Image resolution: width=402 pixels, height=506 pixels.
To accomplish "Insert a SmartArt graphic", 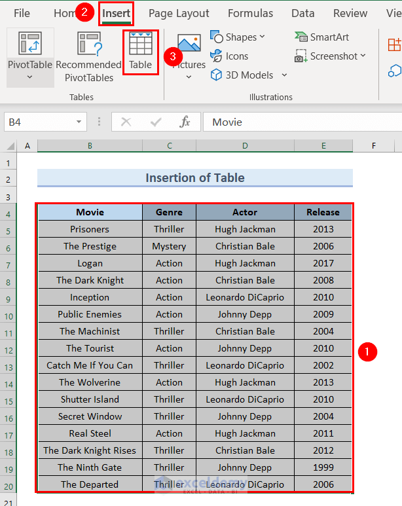I will (x=322, y=37).
